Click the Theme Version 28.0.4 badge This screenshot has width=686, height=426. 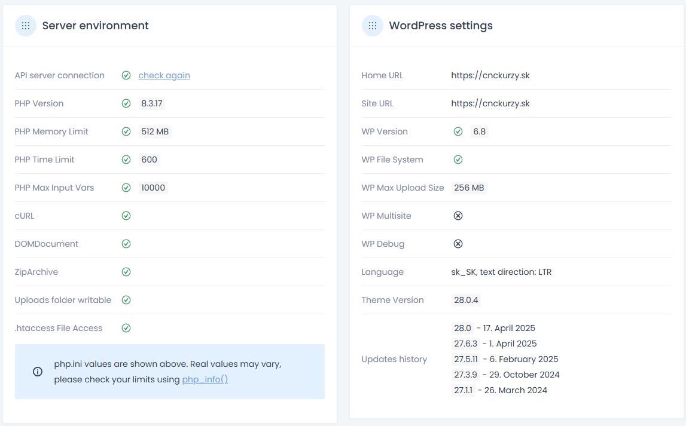click(466, 300)
